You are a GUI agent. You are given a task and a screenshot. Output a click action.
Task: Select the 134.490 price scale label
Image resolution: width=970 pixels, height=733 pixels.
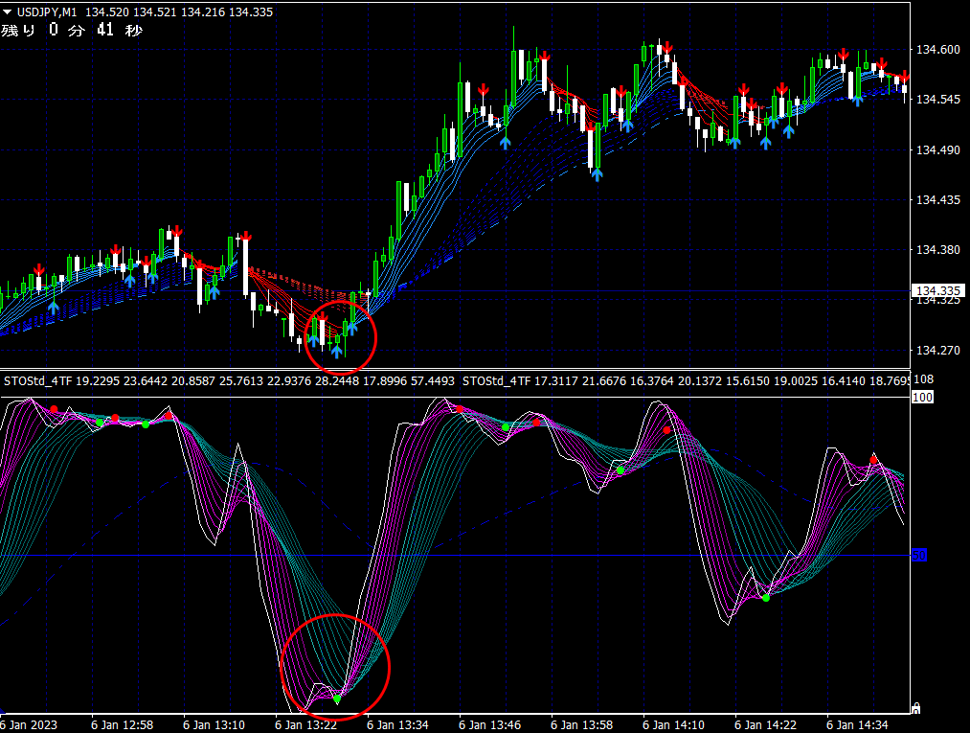[937, 149]
